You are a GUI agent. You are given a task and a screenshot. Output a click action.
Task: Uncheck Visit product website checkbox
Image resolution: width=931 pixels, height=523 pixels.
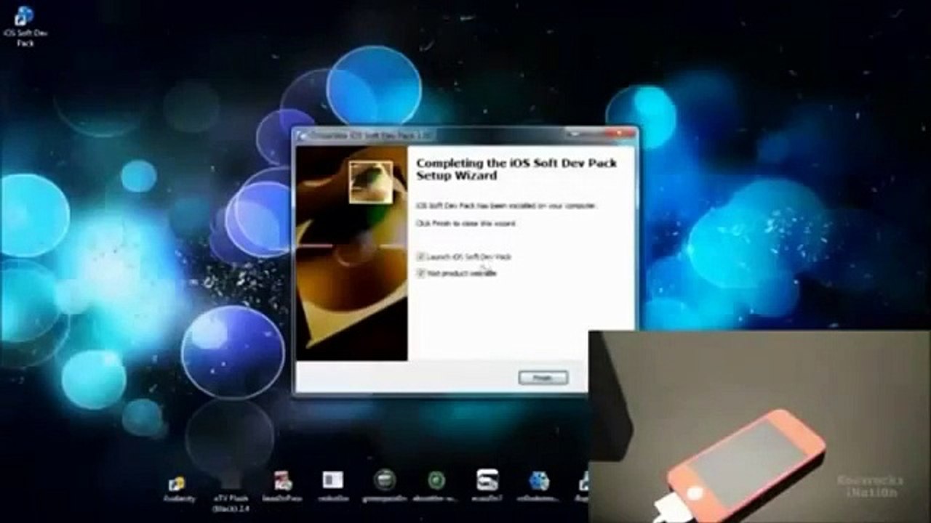(x=421, y=273)
